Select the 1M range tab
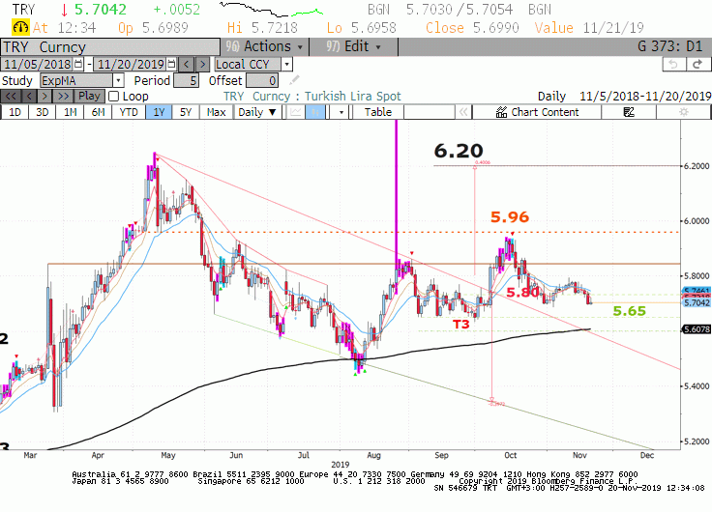 point(70,112)
